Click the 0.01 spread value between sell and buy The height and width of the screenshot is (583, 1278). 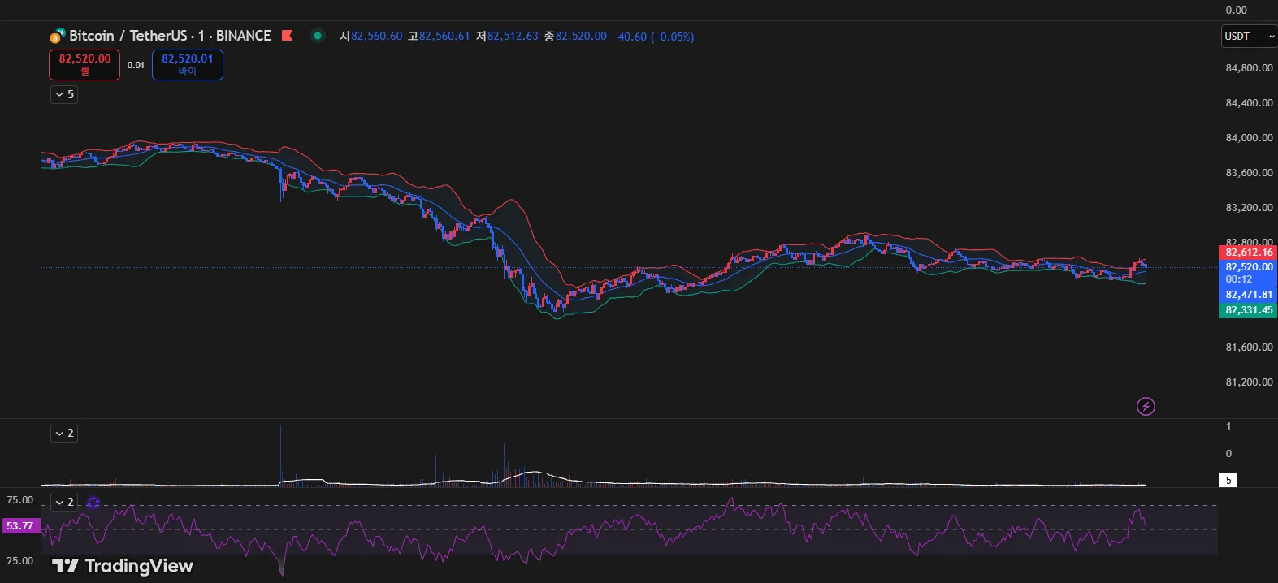point(136,65)
